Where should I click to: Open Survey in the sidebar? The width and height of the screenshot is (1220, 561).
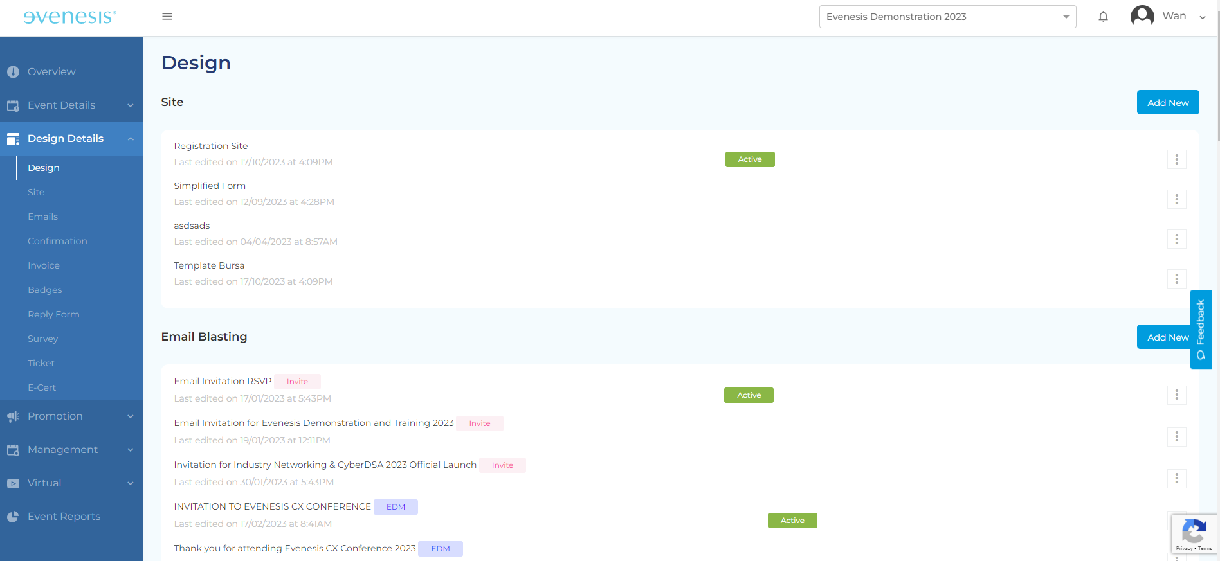click(42, 339)
